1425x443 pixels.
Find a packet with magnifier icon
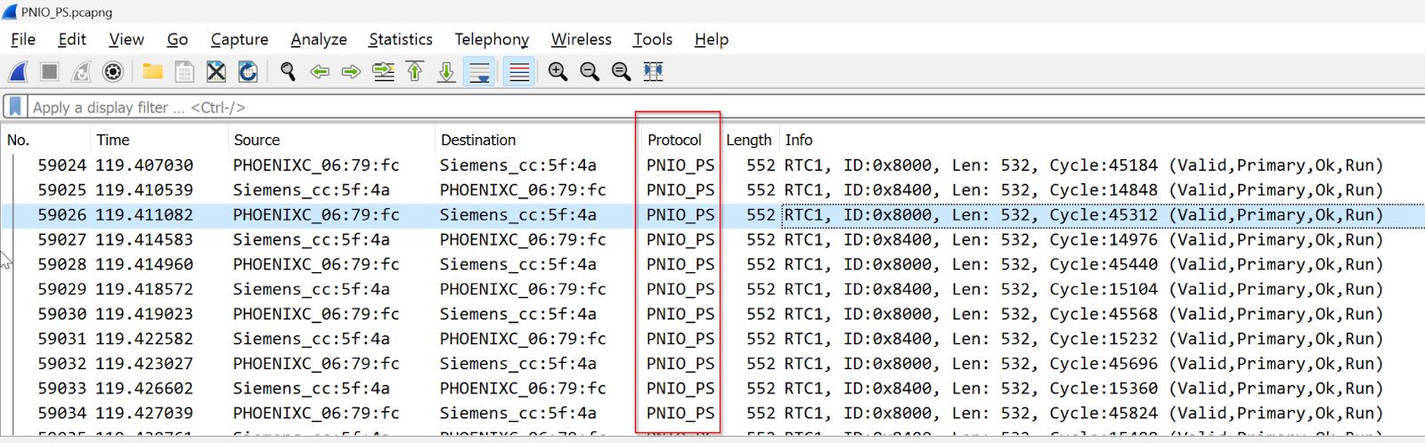click(288, 72)
